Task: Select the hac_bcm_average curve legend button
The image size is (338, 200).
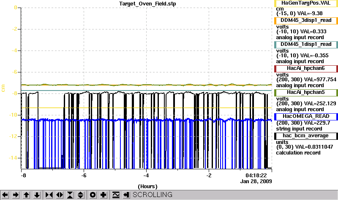Action: [306, 136]
